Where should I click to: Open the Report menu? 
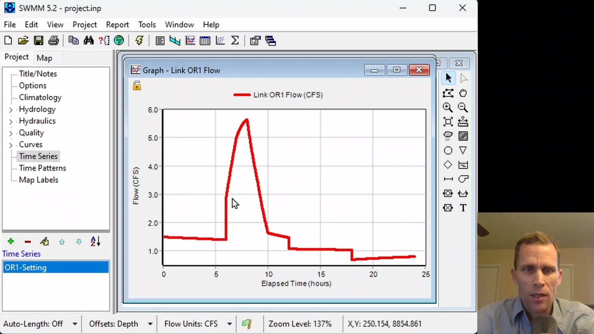(x=117, y=25)
